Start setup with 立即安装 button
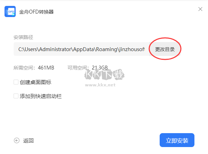Image resolution: width=208 pixels, height=154 pixels. 177,140
